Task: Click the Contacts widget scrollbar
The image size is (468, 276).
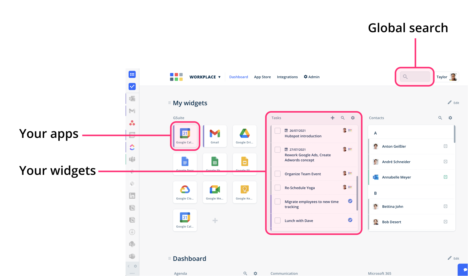Action: click(x=454, y=134)
